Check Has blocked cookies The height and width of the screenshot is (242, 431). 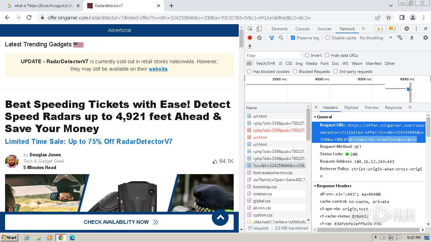(x=249, y=71)
